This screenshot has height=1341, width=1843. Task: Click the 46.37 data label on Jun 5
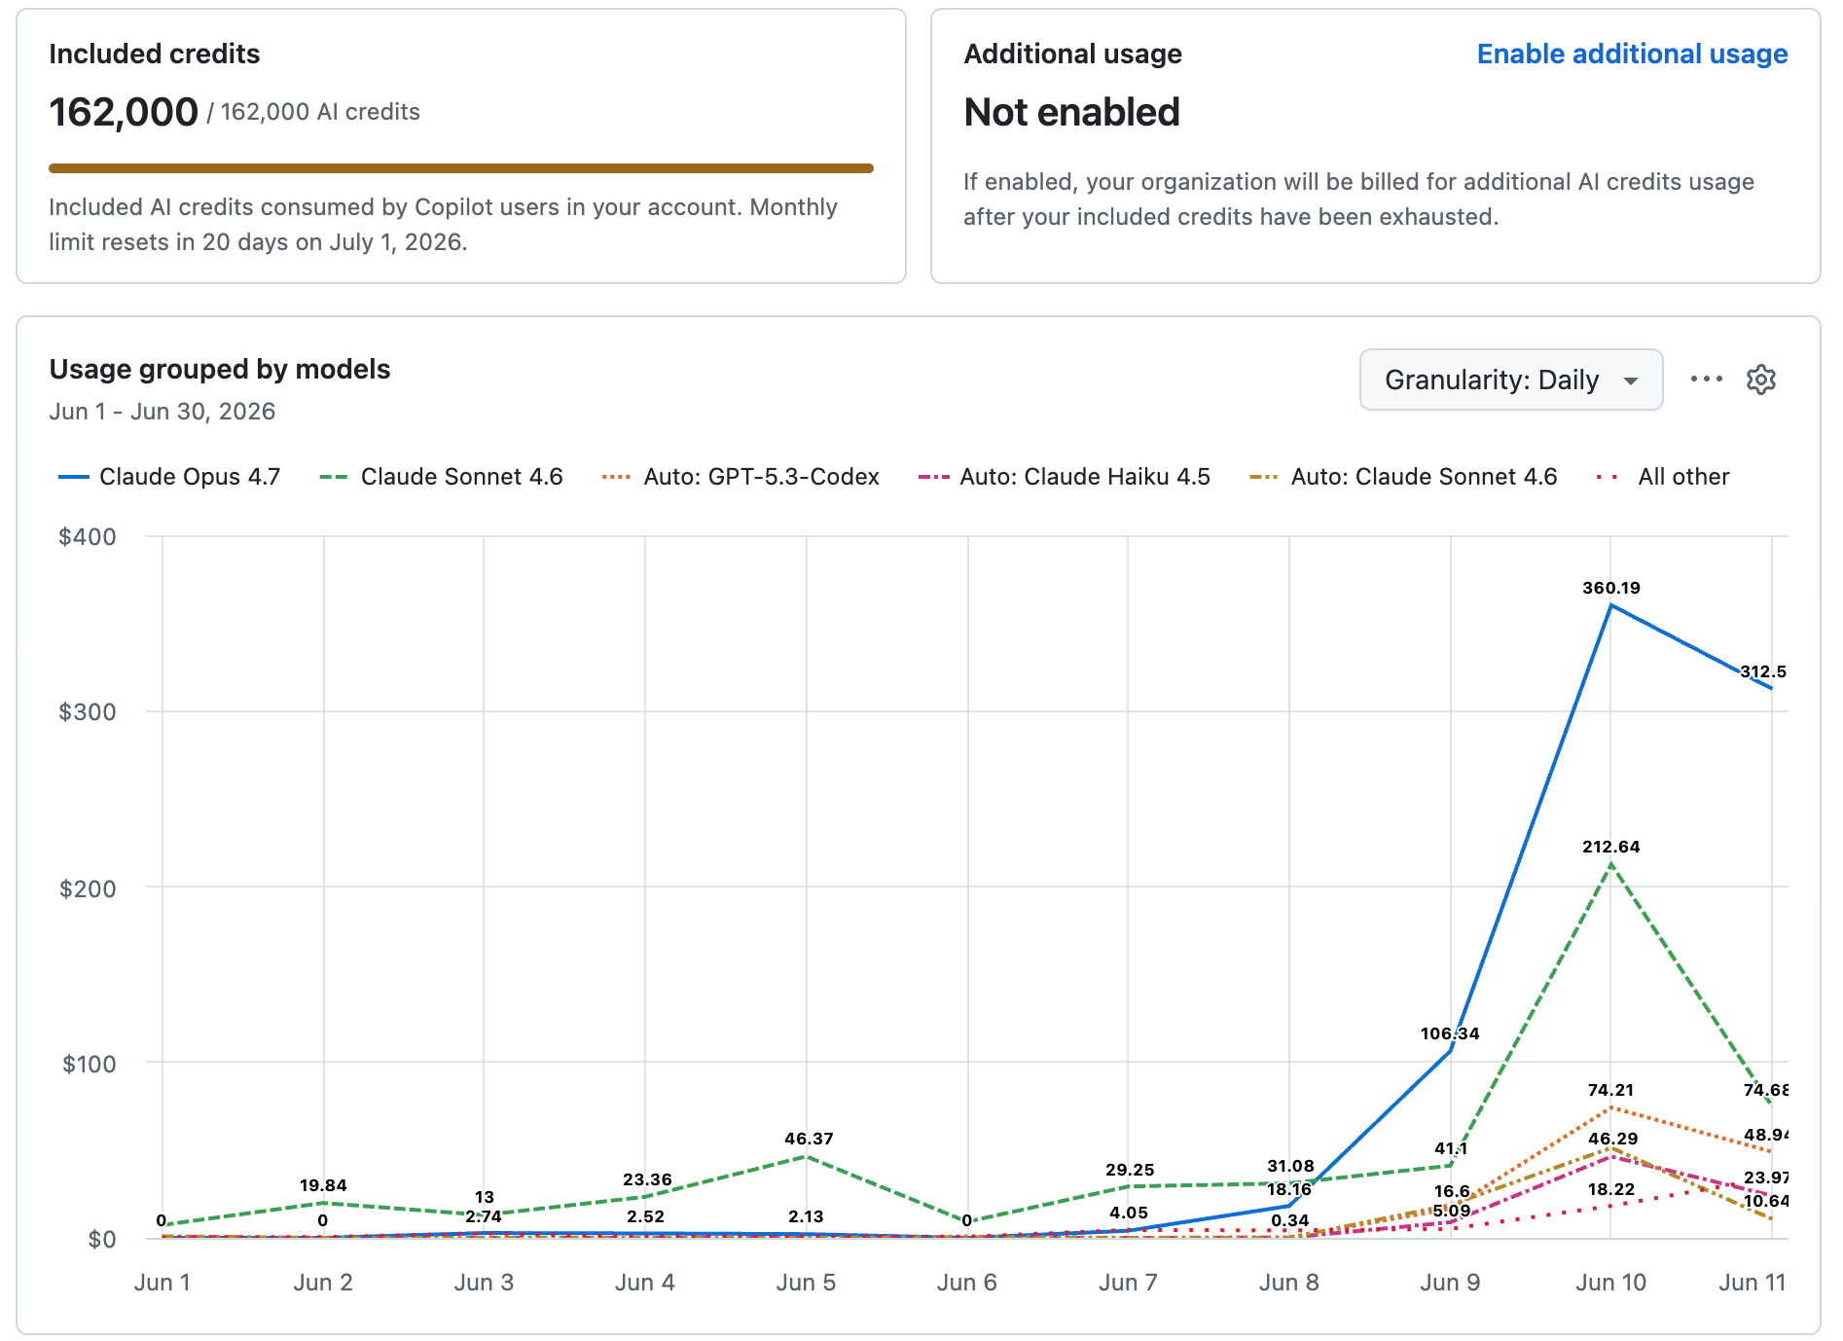point(809,1139)
